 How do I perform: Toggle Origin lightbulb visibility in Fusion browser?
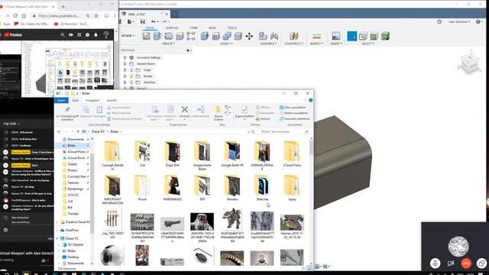click(x=131, y=70)
